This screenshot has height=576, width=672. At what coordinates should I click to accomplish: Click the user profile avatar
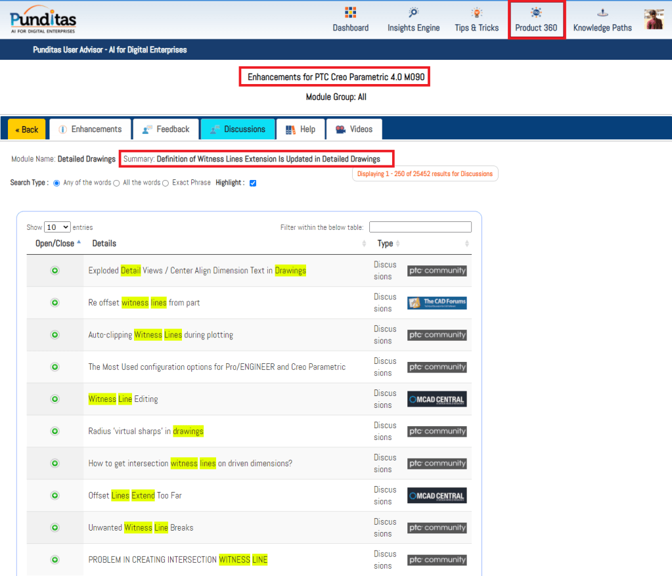coord(654,19)
